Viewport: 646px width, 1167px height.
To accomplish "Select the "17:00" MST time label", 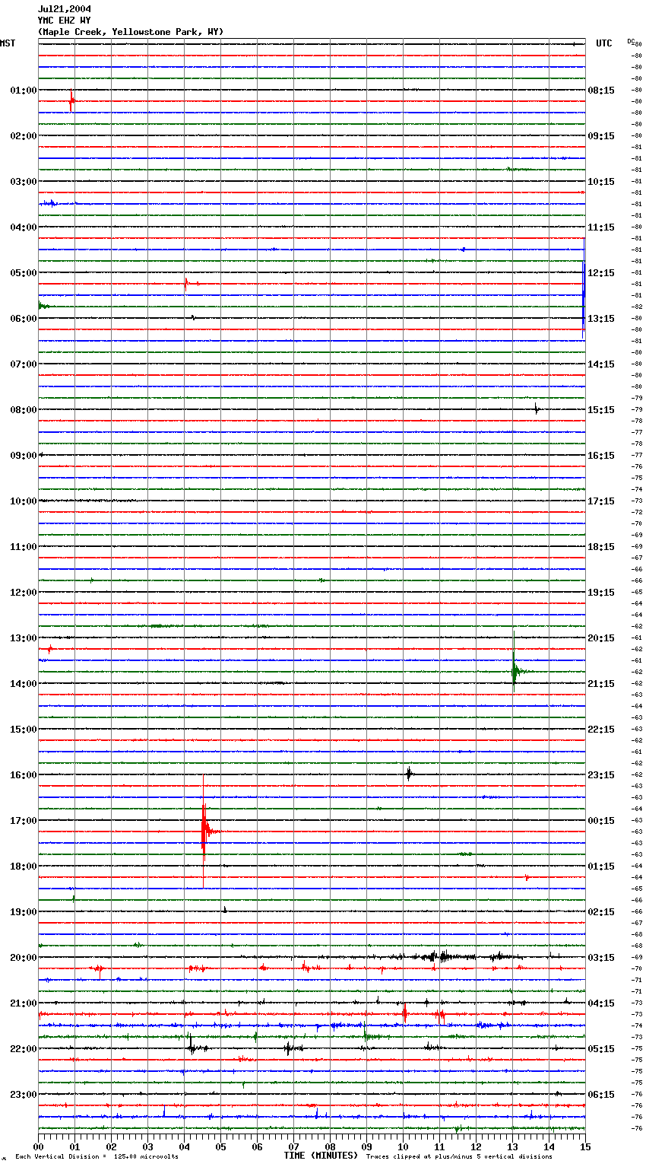I will pos(24,821).
